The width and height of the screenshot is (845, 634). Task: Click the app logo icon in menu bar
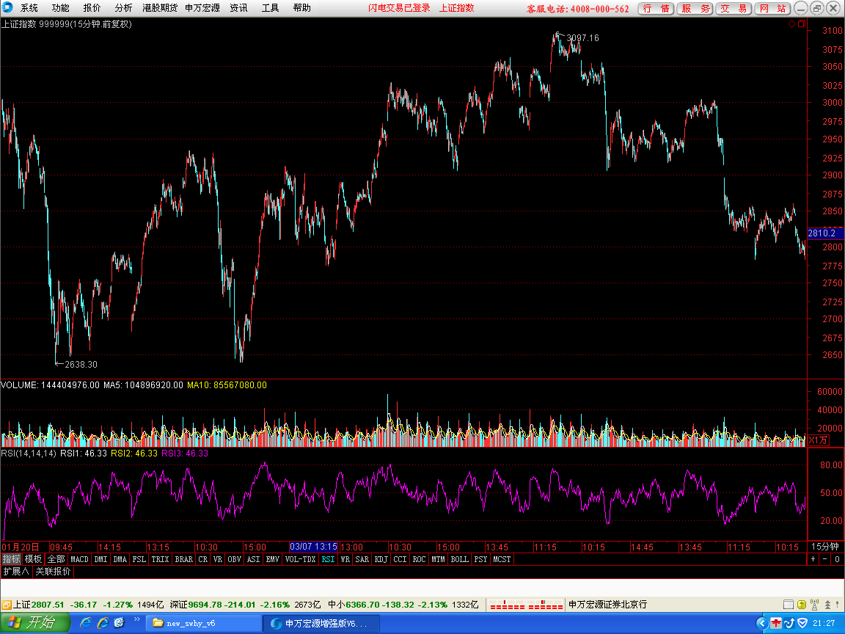point(7,8)
